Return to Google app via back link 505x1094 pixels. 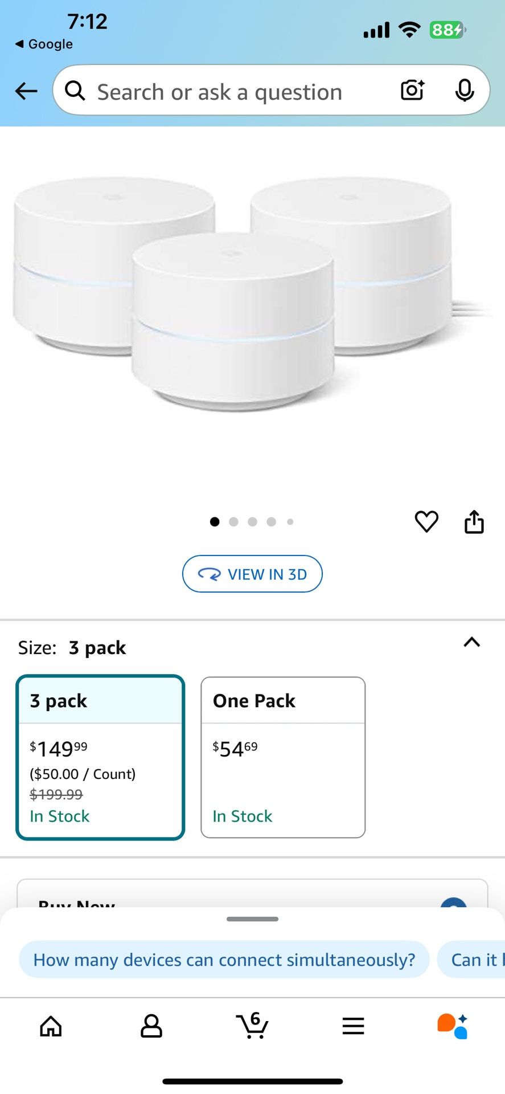coord(44,44)
